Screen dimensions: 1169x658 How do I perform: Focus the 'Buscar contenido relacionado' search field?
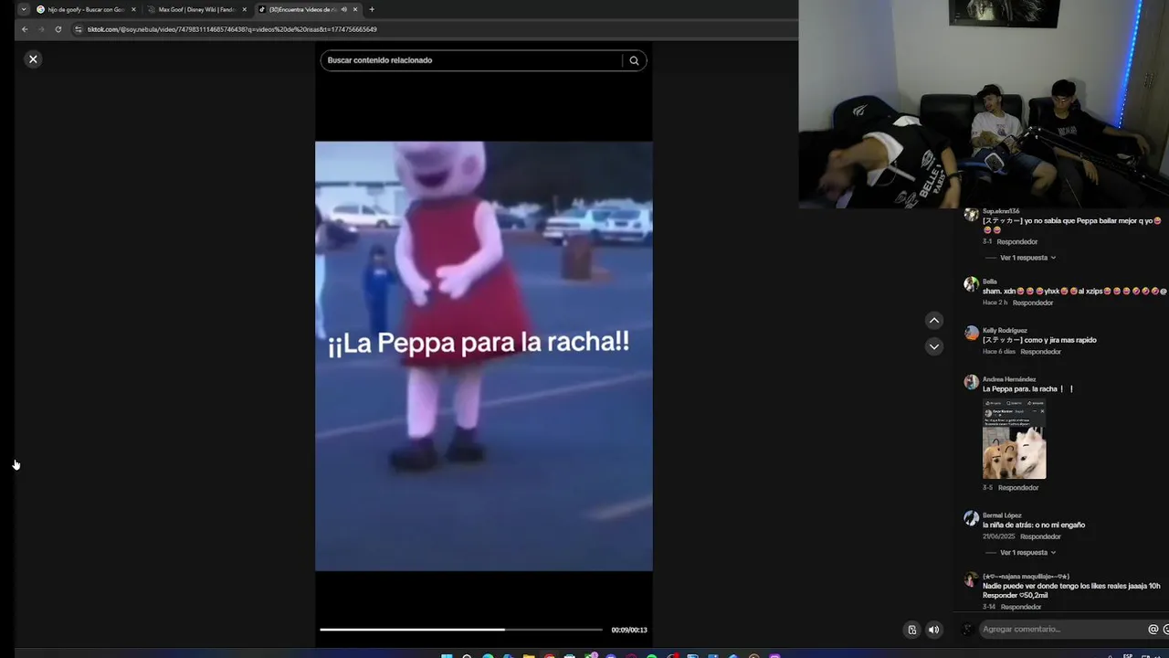tap(471, 60)
